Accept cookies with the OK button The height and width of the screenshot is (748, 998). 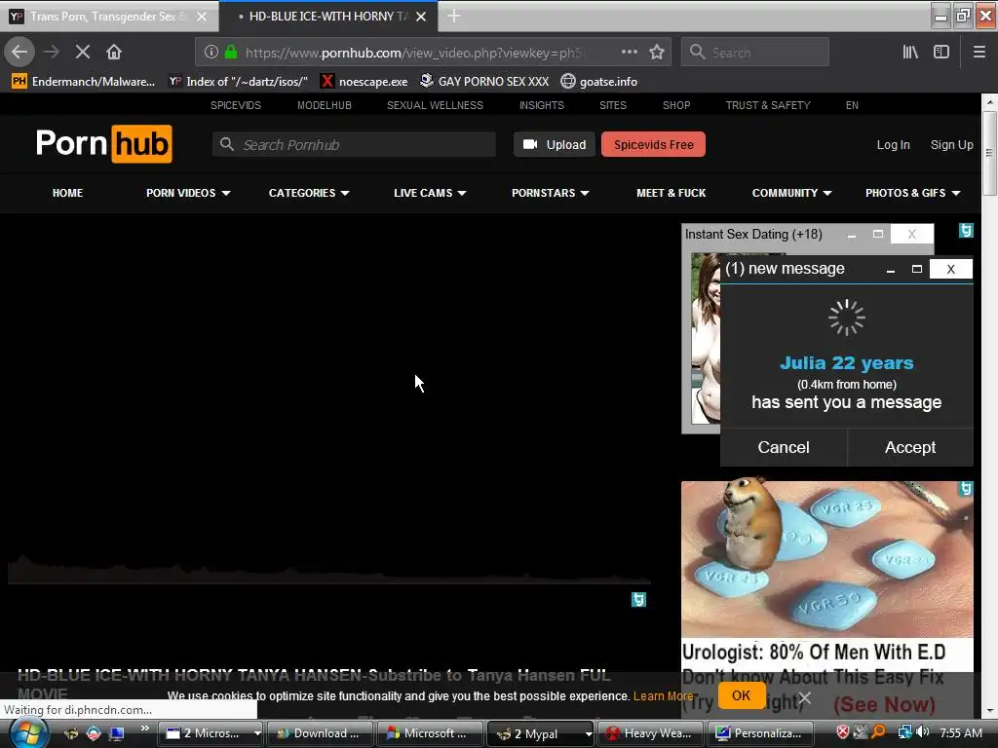click(741, 695)
